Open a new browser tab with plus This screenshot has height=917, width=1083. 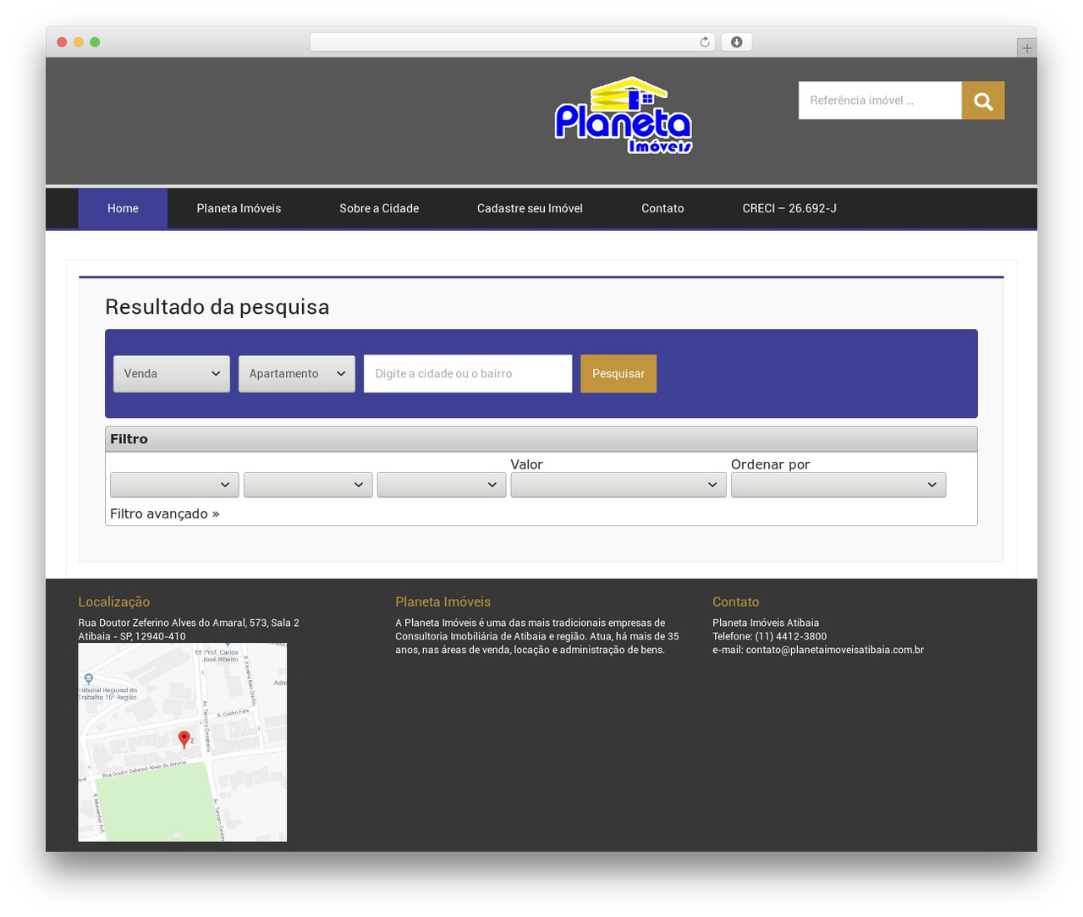(x=1027, y=48)
